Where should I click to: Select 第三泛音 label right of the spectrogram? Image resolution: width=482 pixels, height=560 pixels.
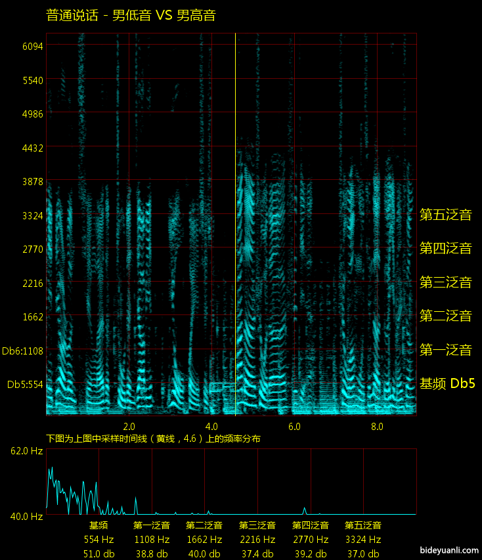(x=446, y=283)
